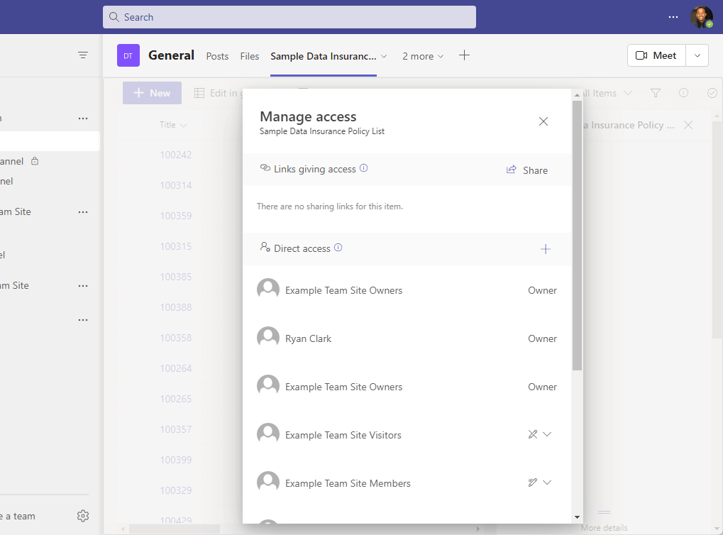Grant direct access with the plus icon
The width and height of the screenshot is (723, 535).
pos(546,249)
